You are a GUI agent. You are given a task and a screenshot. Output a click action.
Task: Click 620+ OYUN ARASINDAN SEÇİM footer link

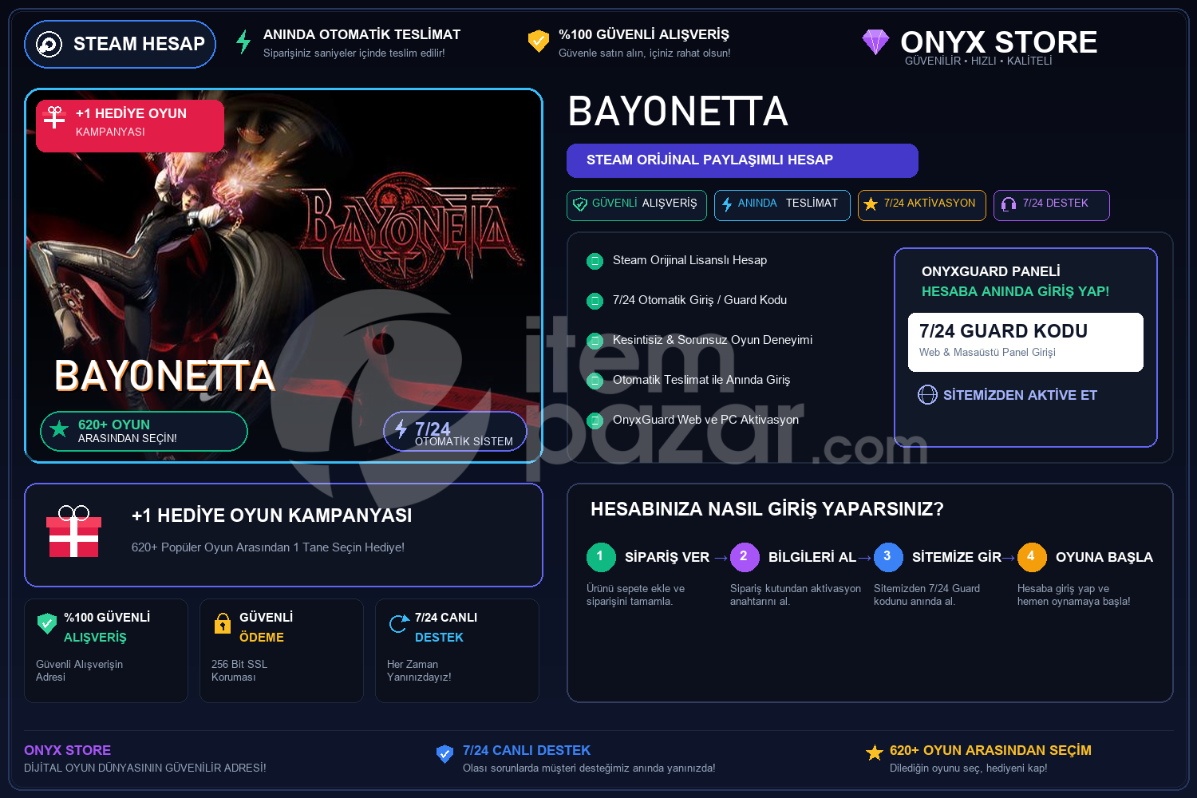(x=990, y=750)
